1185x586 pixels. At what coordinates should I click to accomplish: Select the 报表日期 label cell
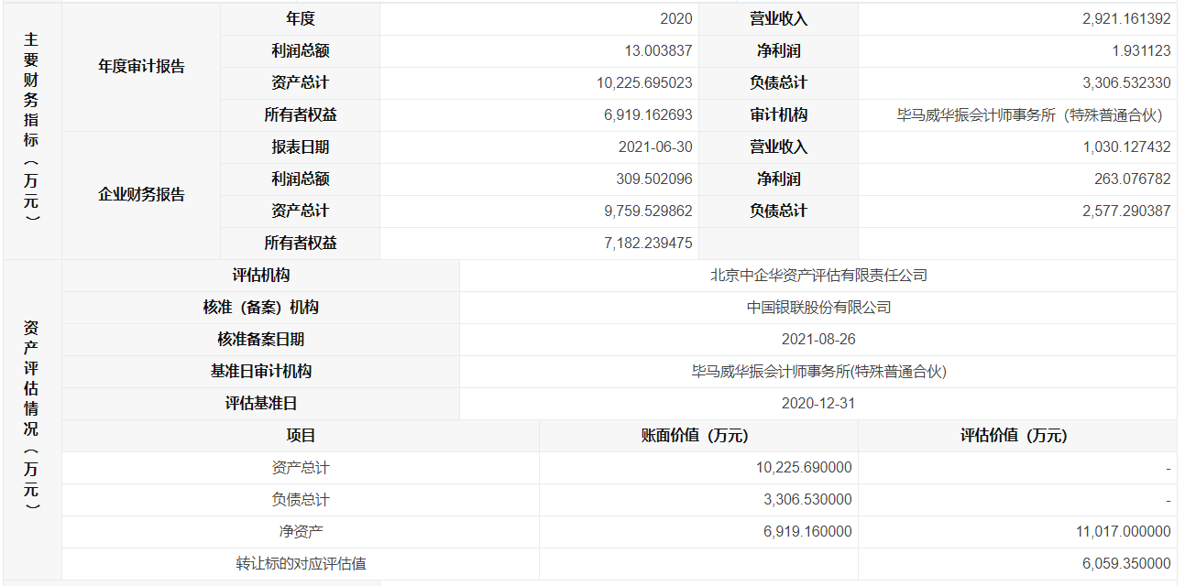(x=300, y=147)
